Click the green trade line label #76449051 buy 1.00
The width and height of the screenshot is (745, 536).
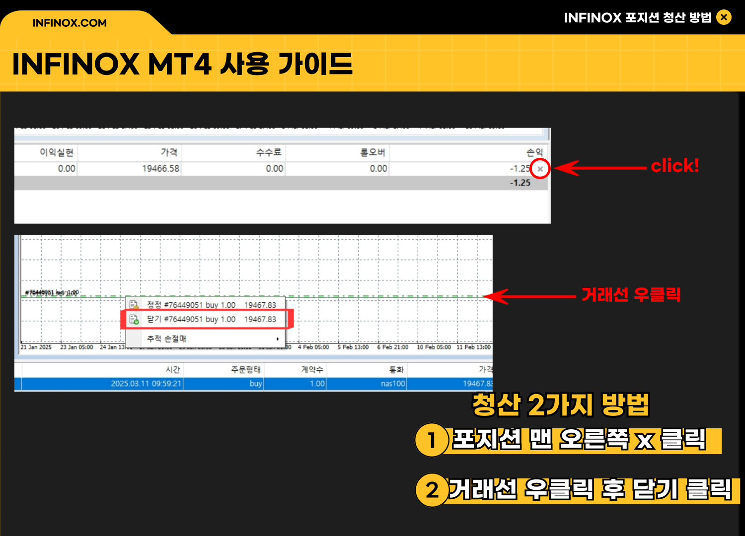click(52, 293)
